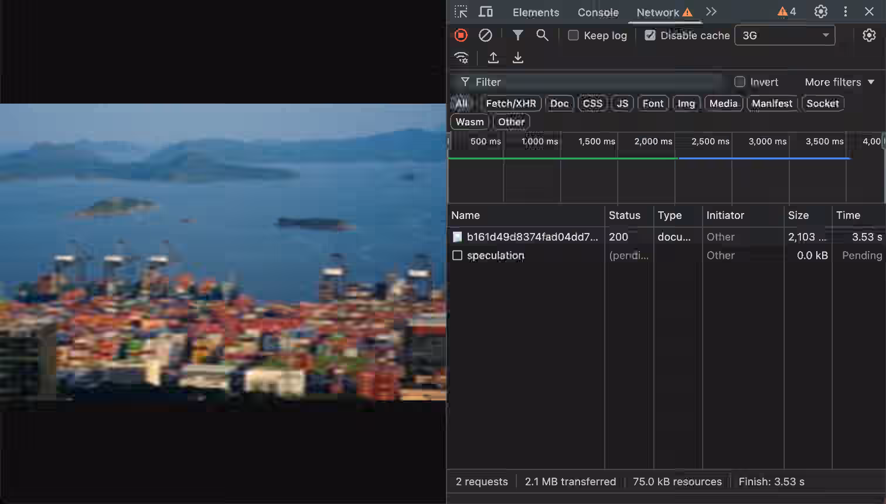Filter by Font requests
Viewport: 886px width, 504px height.
pos(653,104)
